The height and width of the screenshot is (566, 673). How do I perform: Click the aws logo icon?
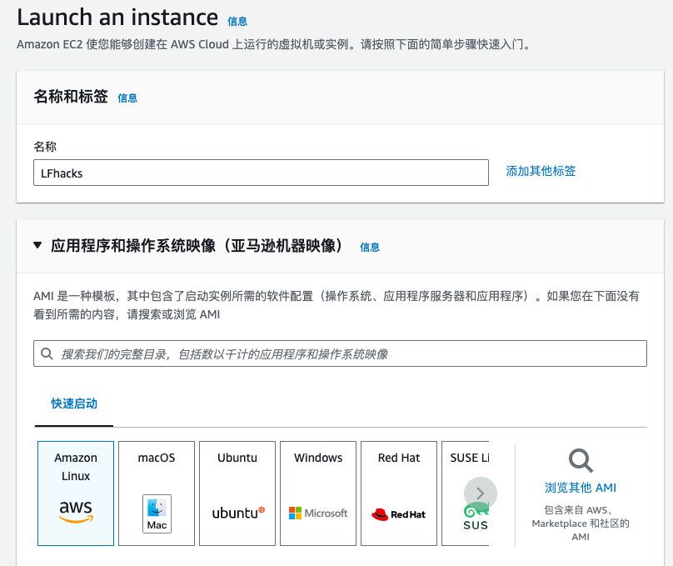pyautogui.click(x=76, y=512)
